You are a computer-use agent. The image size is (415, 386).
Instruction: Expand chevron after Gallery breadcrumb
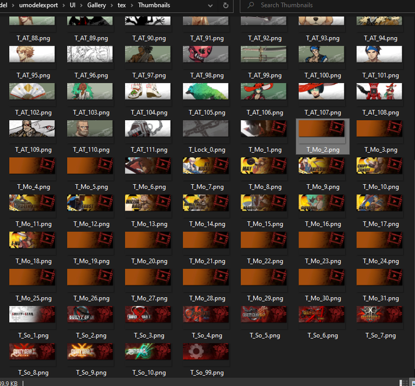112,5
